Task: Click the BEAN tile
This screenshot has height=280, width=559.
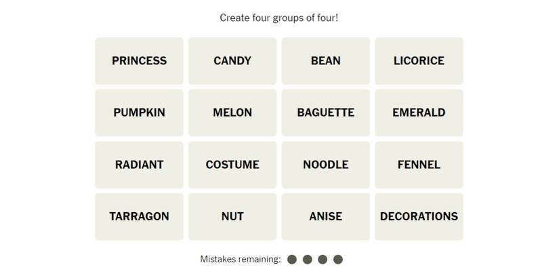Action: point(326,61)
